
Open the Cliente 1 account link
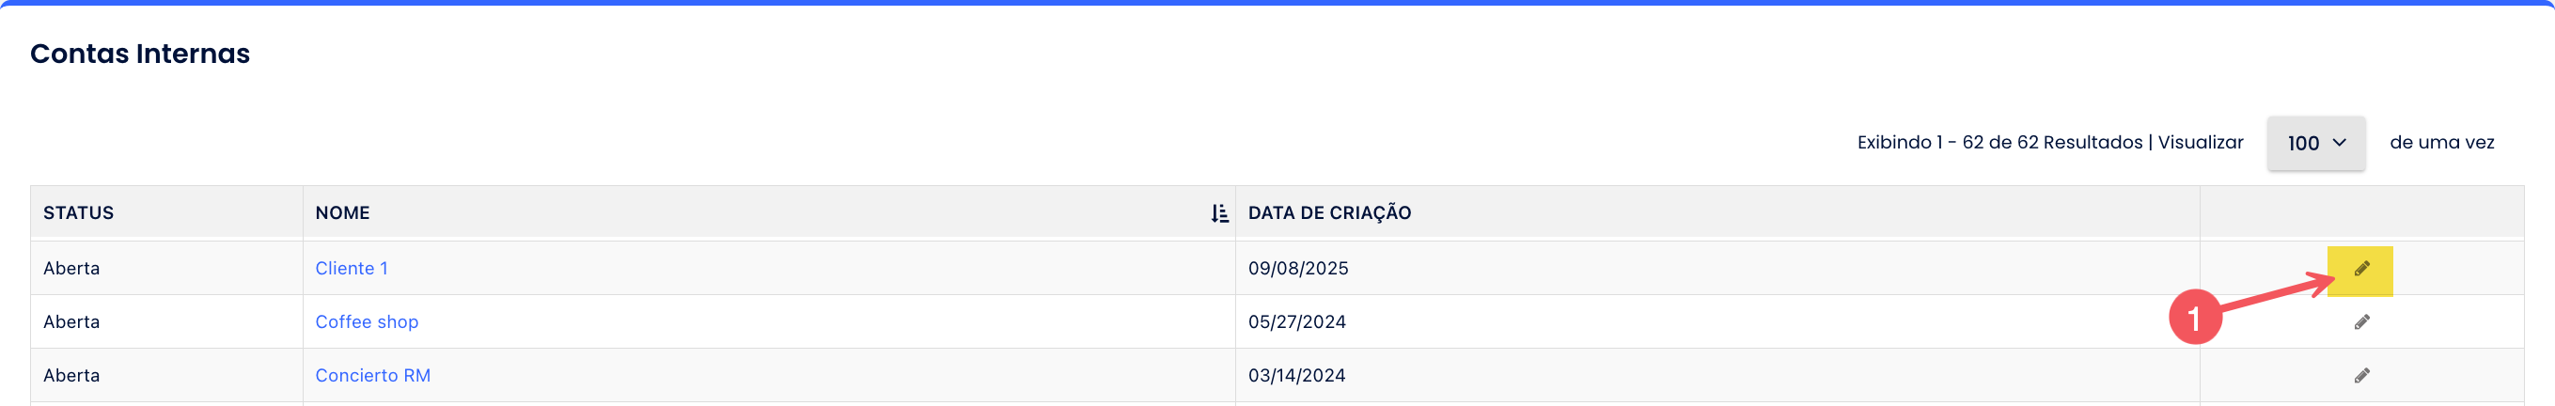pos(352,269)
